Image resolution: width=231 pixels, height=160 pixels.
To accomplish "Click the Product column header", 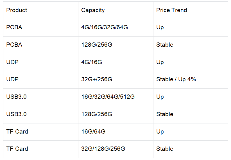I will click(x=17, y=10).
